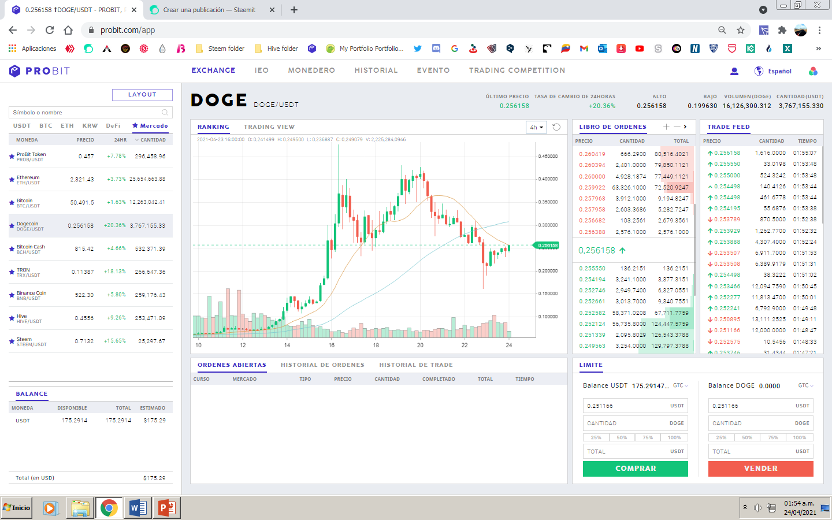Open GTC dropdown in the sell panel
The height and width of the screenshot is (520, 832).
click(806, 385)
